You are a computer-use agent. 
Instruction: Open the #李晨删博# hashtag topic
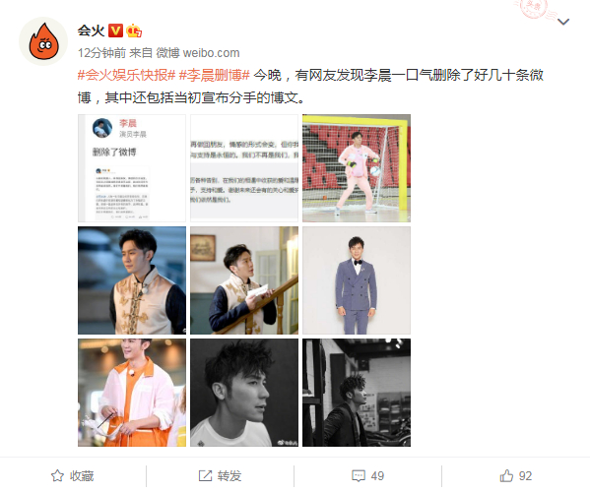click(215, 75)
